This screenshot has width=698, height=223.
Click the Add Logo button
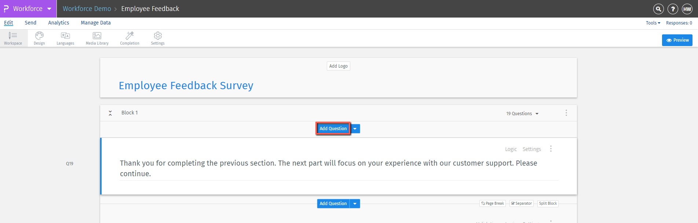[x=339, y=66]
